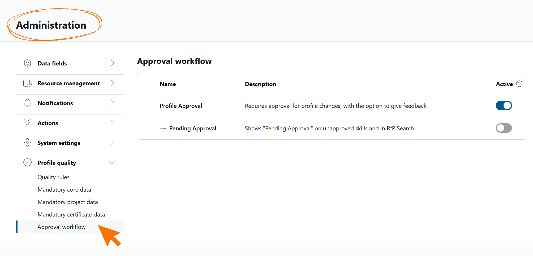Collapse Profile quality with its chevron

(x=112, y=162)
